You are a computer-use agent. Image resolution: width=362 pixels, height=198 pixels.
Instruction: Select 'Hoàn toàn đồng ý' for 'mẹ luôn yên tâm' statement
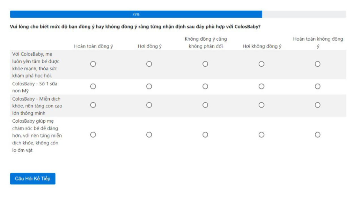(93, 64)
